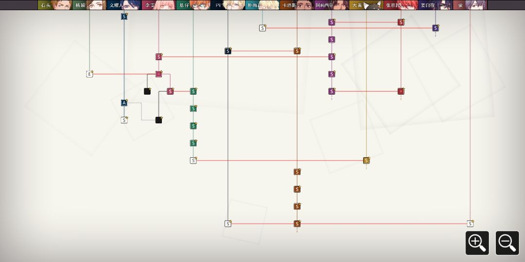Open the 阿莉西亚 character portrait

point(332,5)
